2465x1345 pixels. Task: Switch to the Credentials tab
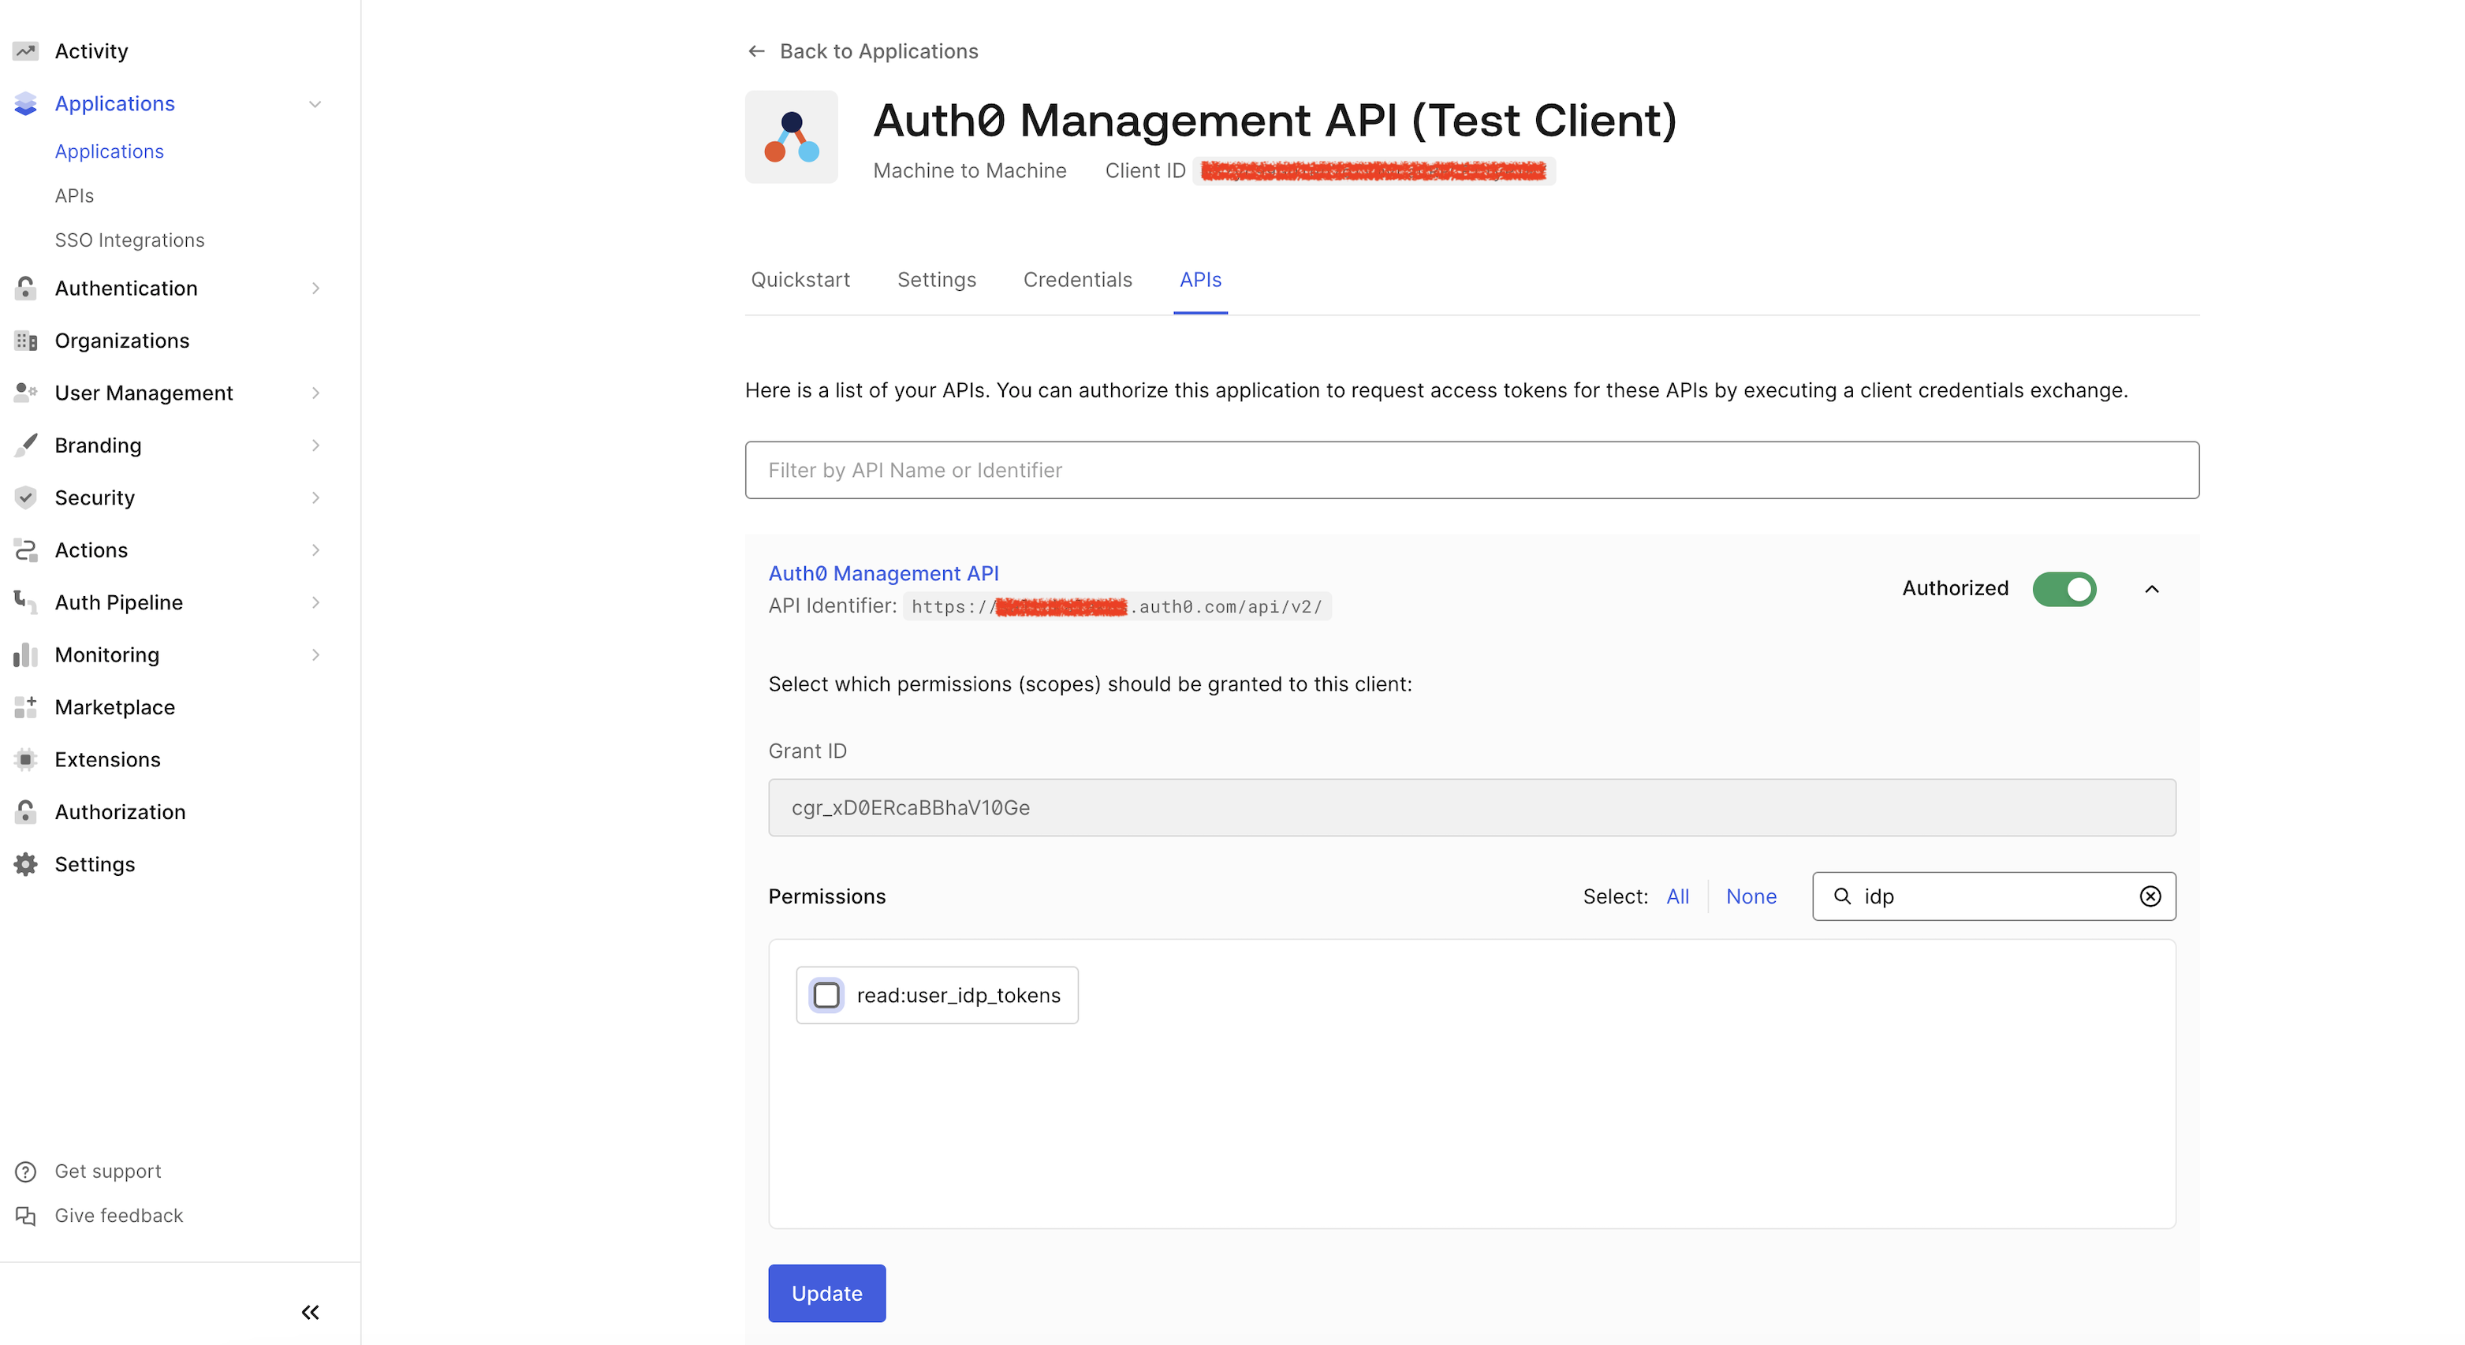coord(1077,279)
